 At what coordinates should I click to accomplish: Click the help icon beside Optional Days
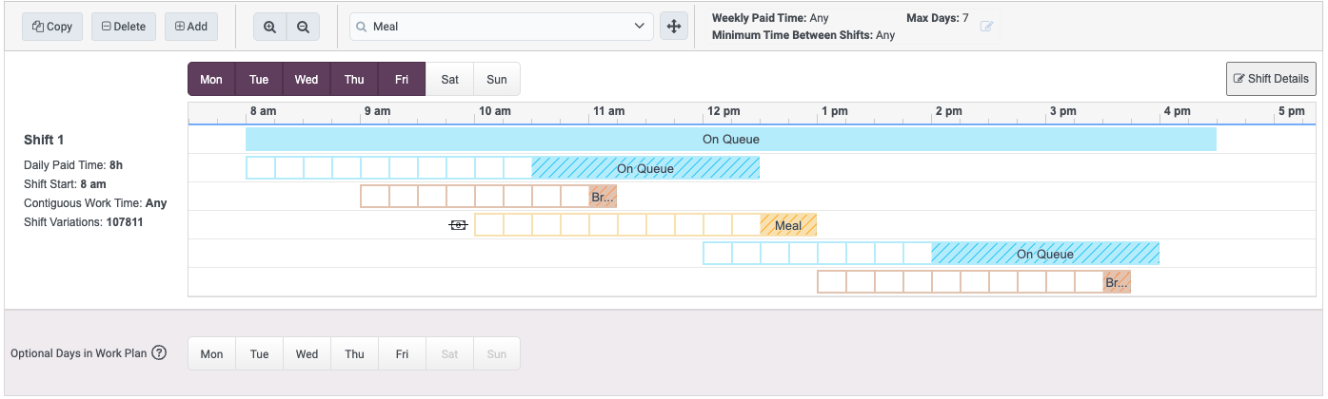tap(159, 353)
